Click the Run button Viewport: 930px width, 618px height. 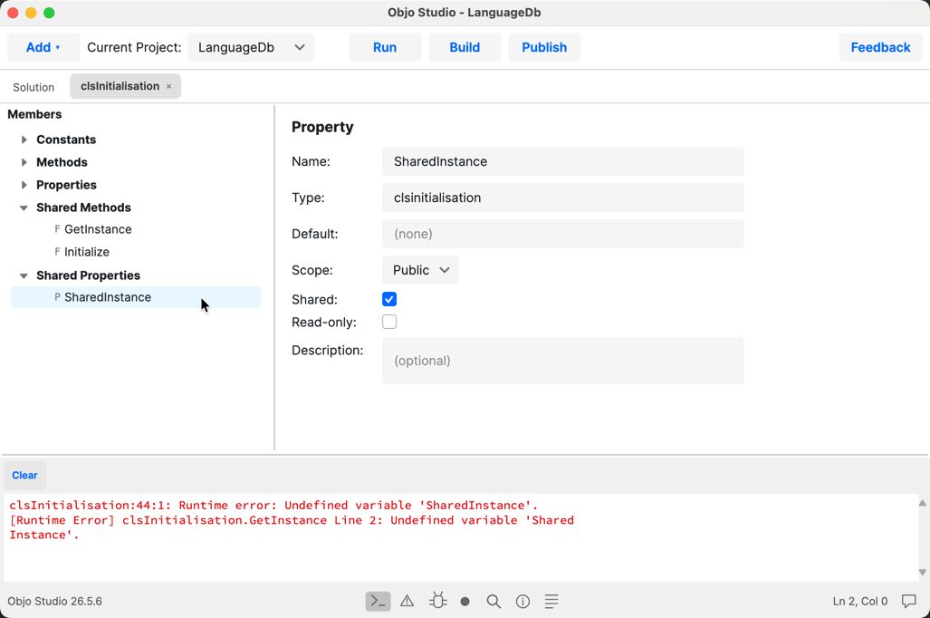(x=385, y=47)
